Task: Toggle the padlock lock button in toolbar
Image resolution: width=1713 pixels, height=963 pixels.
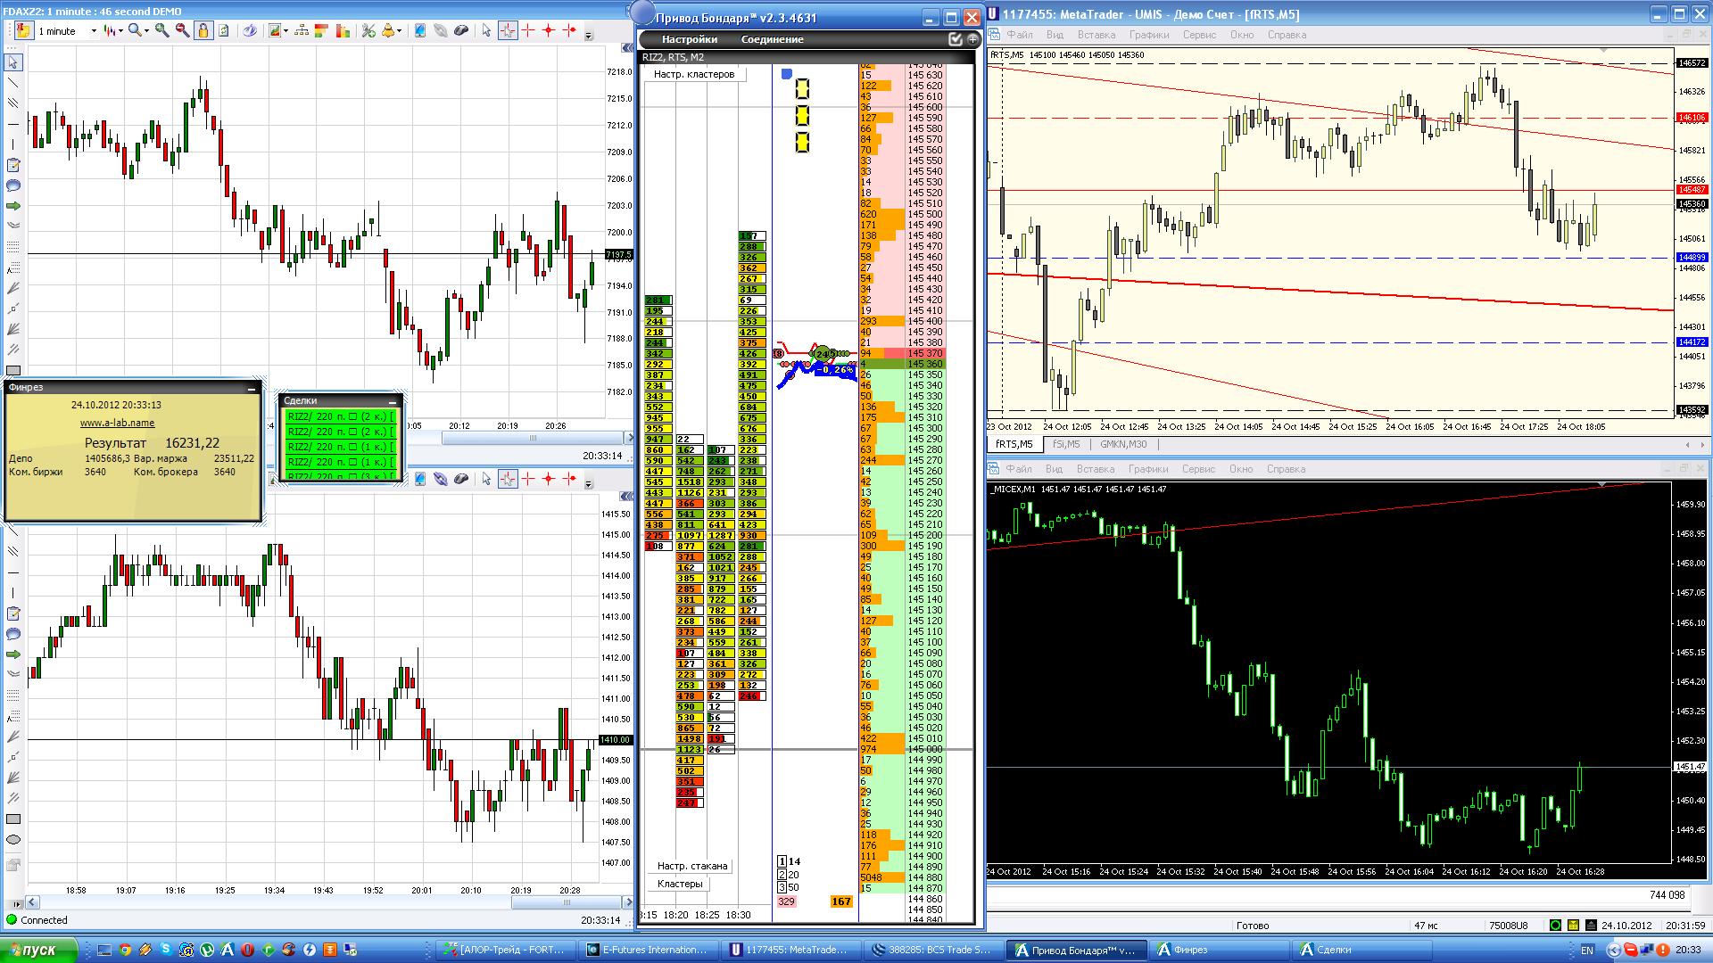Action: (203, 30)
